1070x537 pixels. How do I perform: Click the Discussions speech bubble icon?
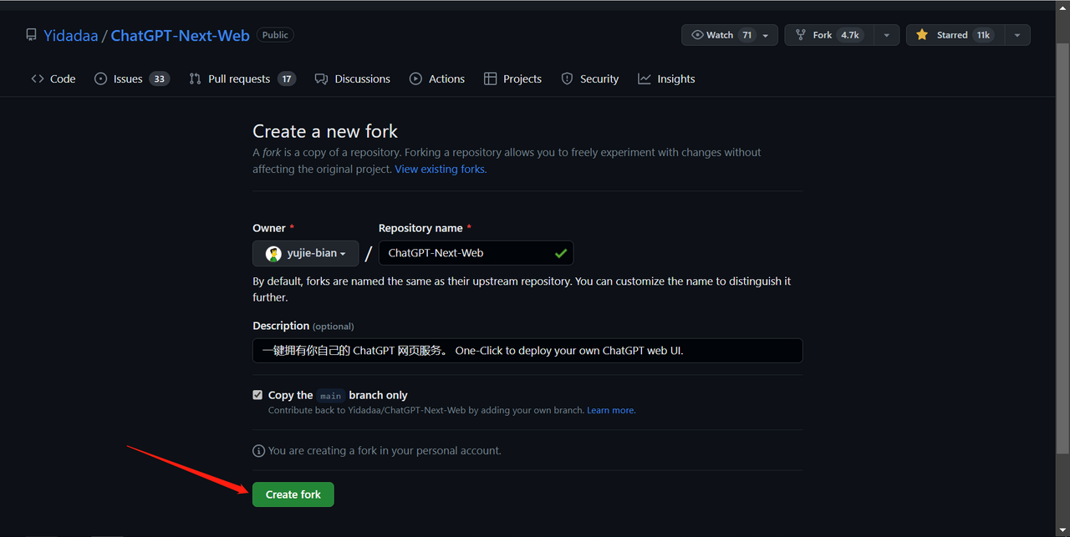point(321,79)
